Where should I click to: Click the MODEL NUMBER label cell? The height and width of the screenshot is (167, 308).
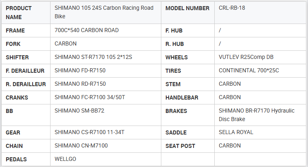click(187, 8)
